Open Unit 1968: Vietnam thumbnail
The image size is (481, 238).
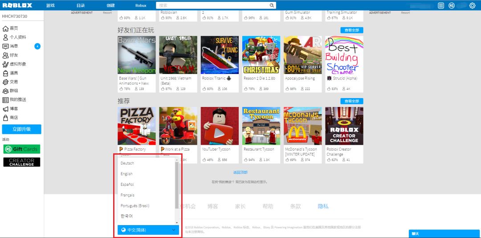click(x=178, y=55)
